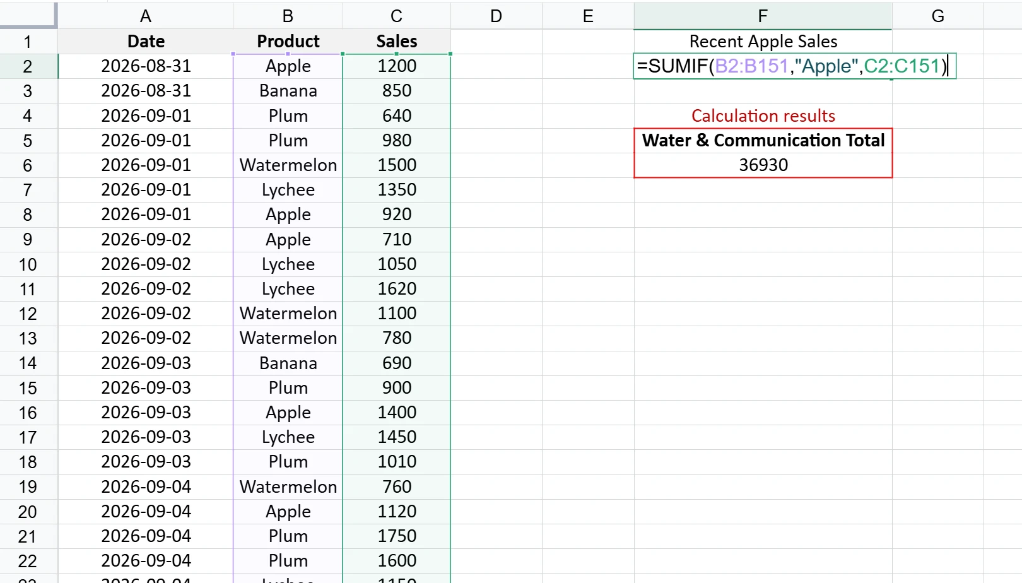This screenshot has width=1022, height=583.
Task: Select column G header
Action: click(x=937, y=16)
